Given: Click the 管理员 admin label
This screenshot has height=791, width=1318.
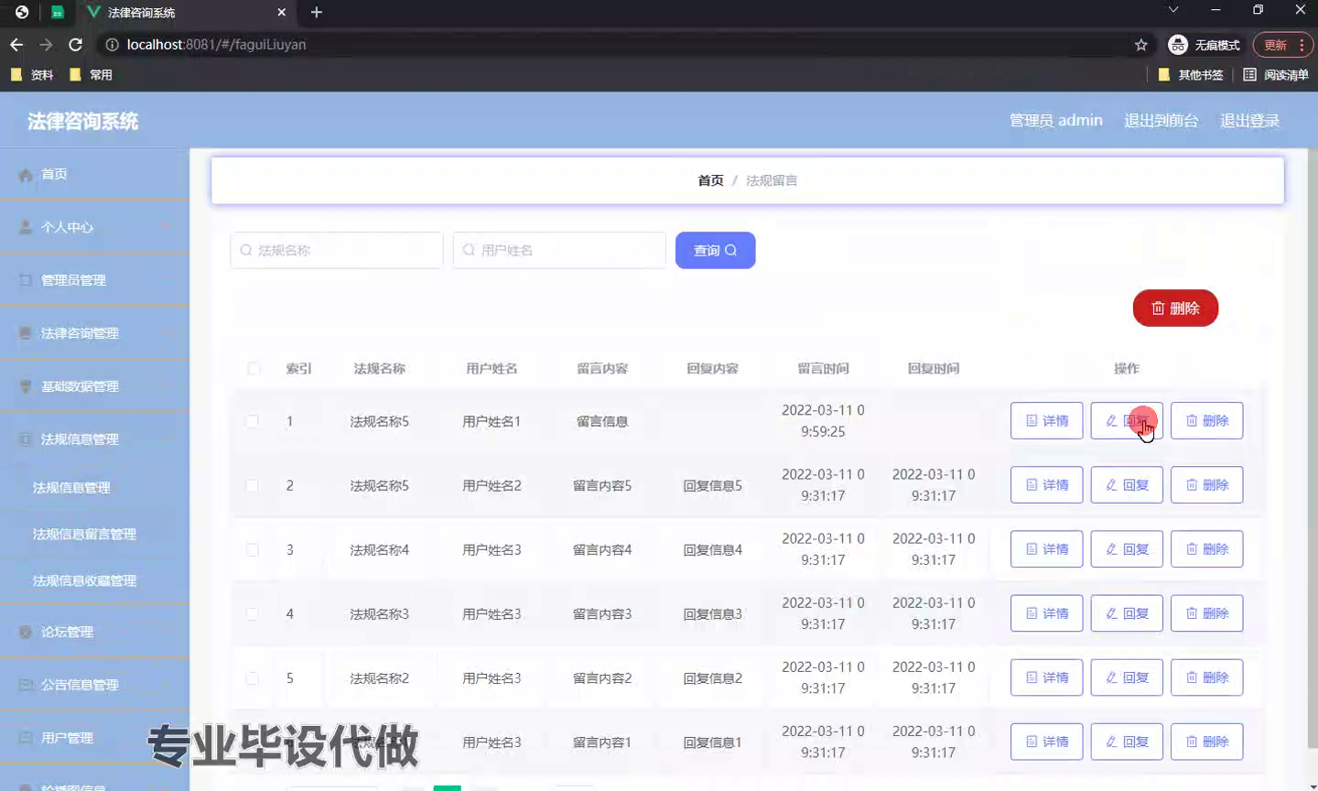Looking at the screenshot, I should pos(1055,121).
